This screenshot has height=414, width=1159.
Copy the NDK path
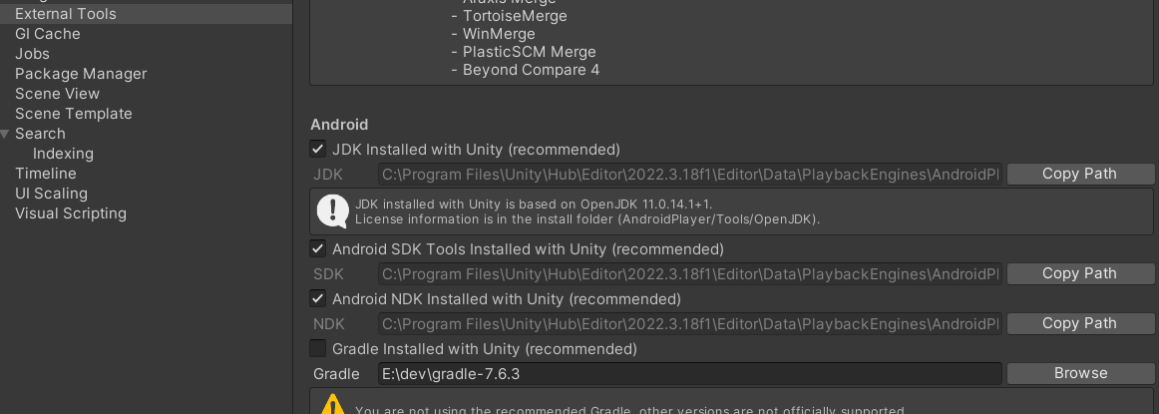pyautogui.click(x=1079, y=323)
